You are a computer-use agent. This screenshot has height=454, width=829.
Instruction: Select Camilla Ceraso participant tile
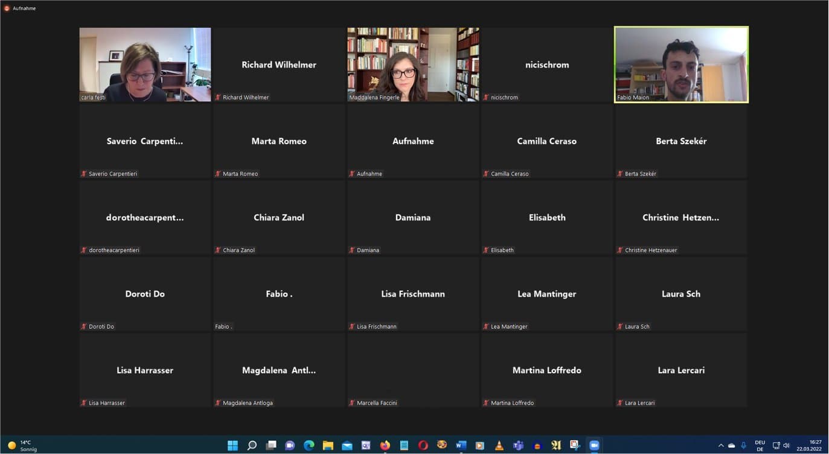tap(547, 142)
